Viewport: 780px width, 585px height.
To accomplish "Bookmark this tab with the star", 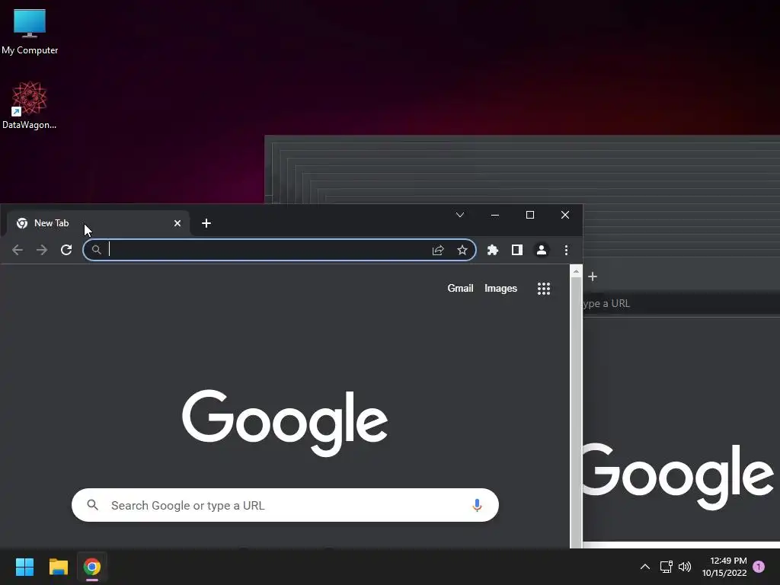I will point(462,250).
